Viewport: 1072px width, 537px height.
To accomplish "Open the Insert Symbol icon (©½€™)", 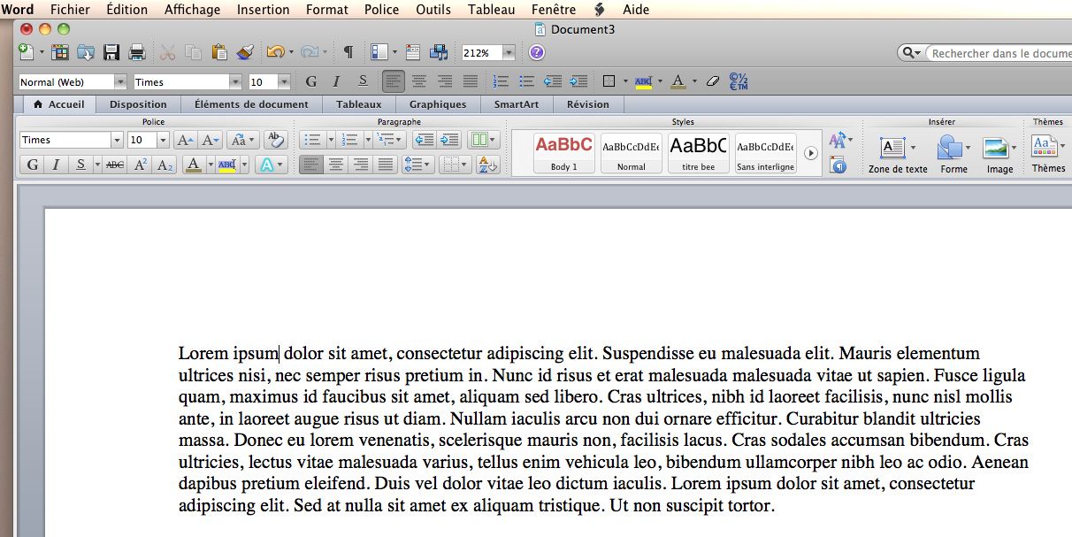I will click(x=738, y=81).
